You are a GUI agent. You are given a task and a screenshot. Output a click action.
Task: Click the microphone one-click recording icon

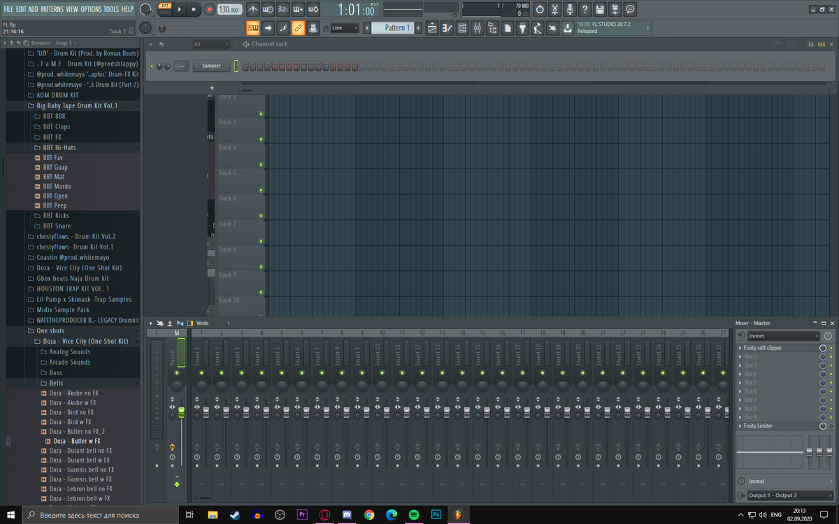[570, 9]
